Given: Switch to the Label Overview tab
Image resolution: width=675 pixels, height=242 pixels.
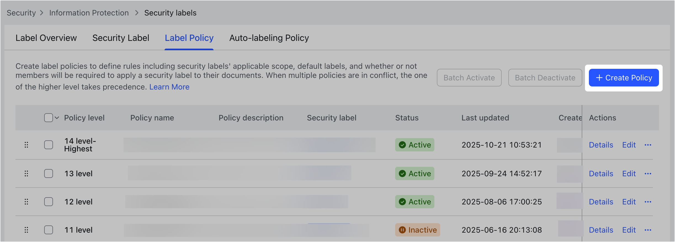Looking at the screenshot, I should pos(46,38).
